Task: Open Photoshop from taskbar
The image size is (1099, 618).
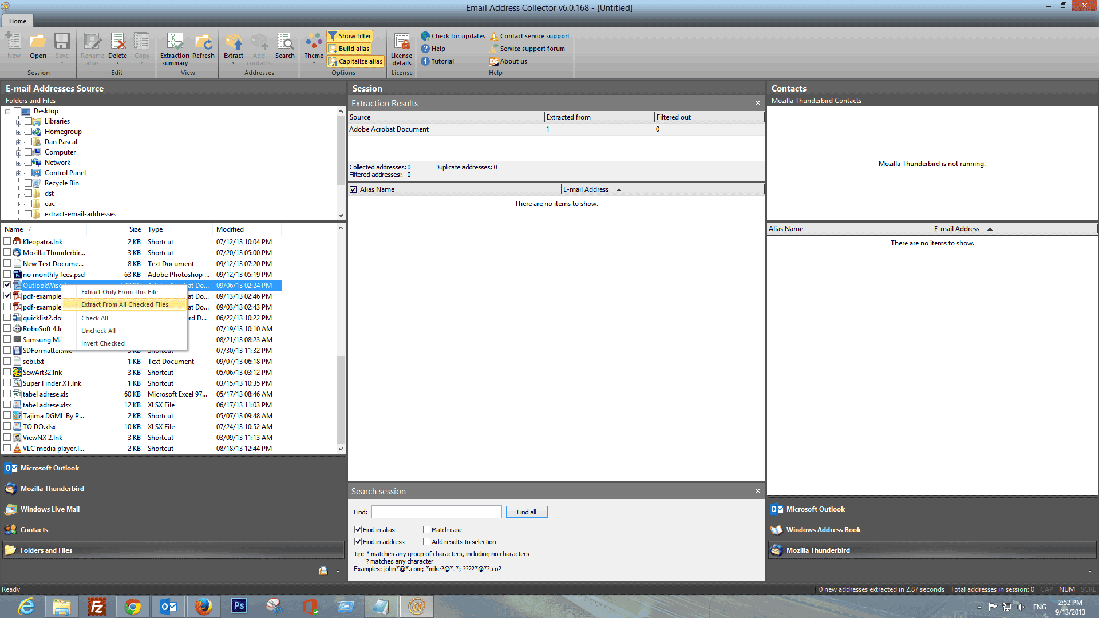Action: (x=239, y=607)
